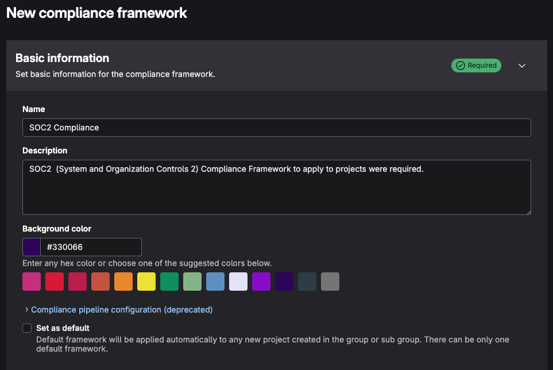Select the sage green suggested color

pyautogui.click(x=192, y=282)
